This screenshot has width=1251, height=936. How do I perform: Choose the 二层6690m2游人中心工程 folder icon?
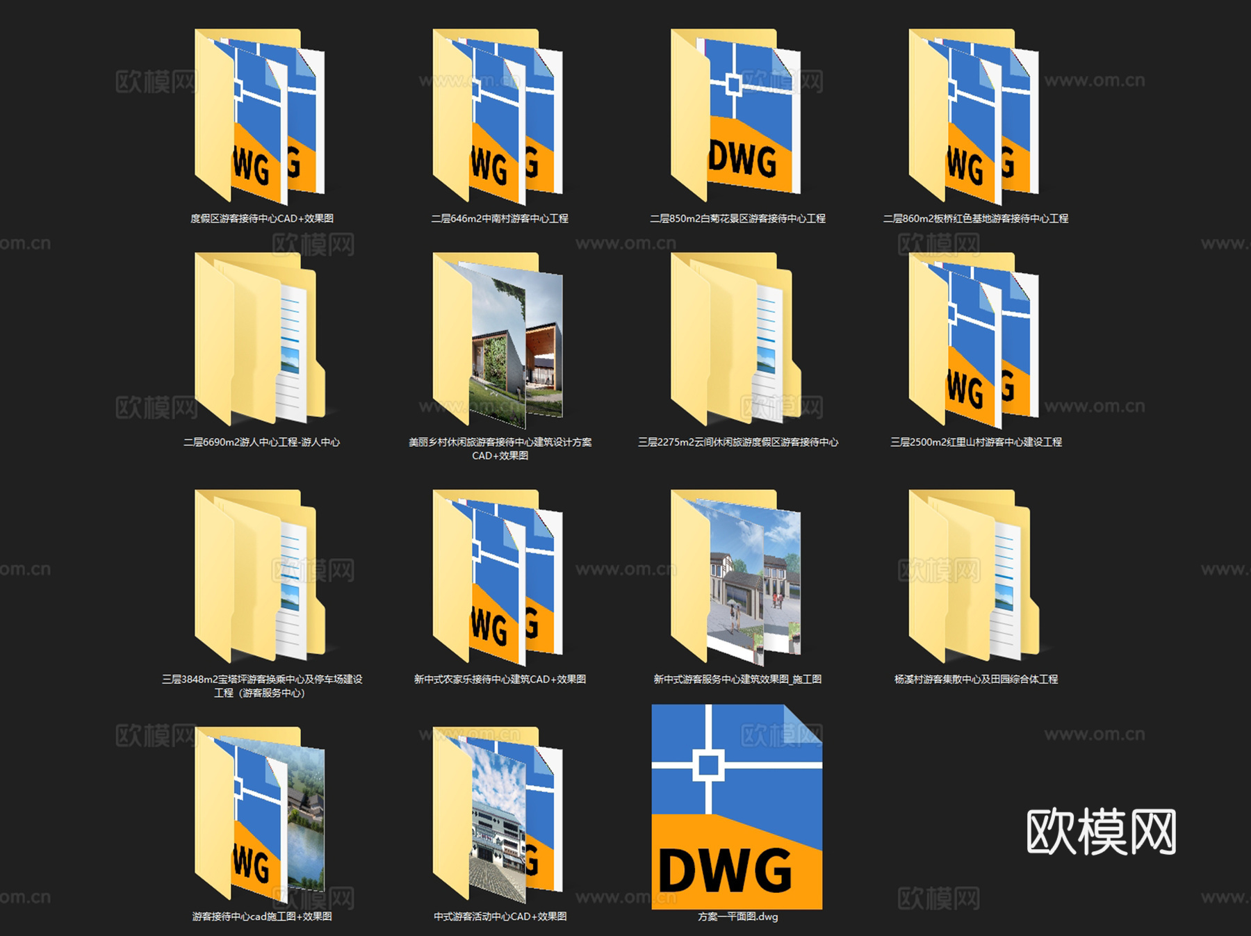pos(260,339)
